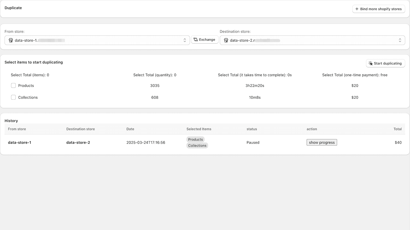410x230 pixels.
Task: Click the plus icon beside Bind more shopify stores
Action: tap(357, 9)
